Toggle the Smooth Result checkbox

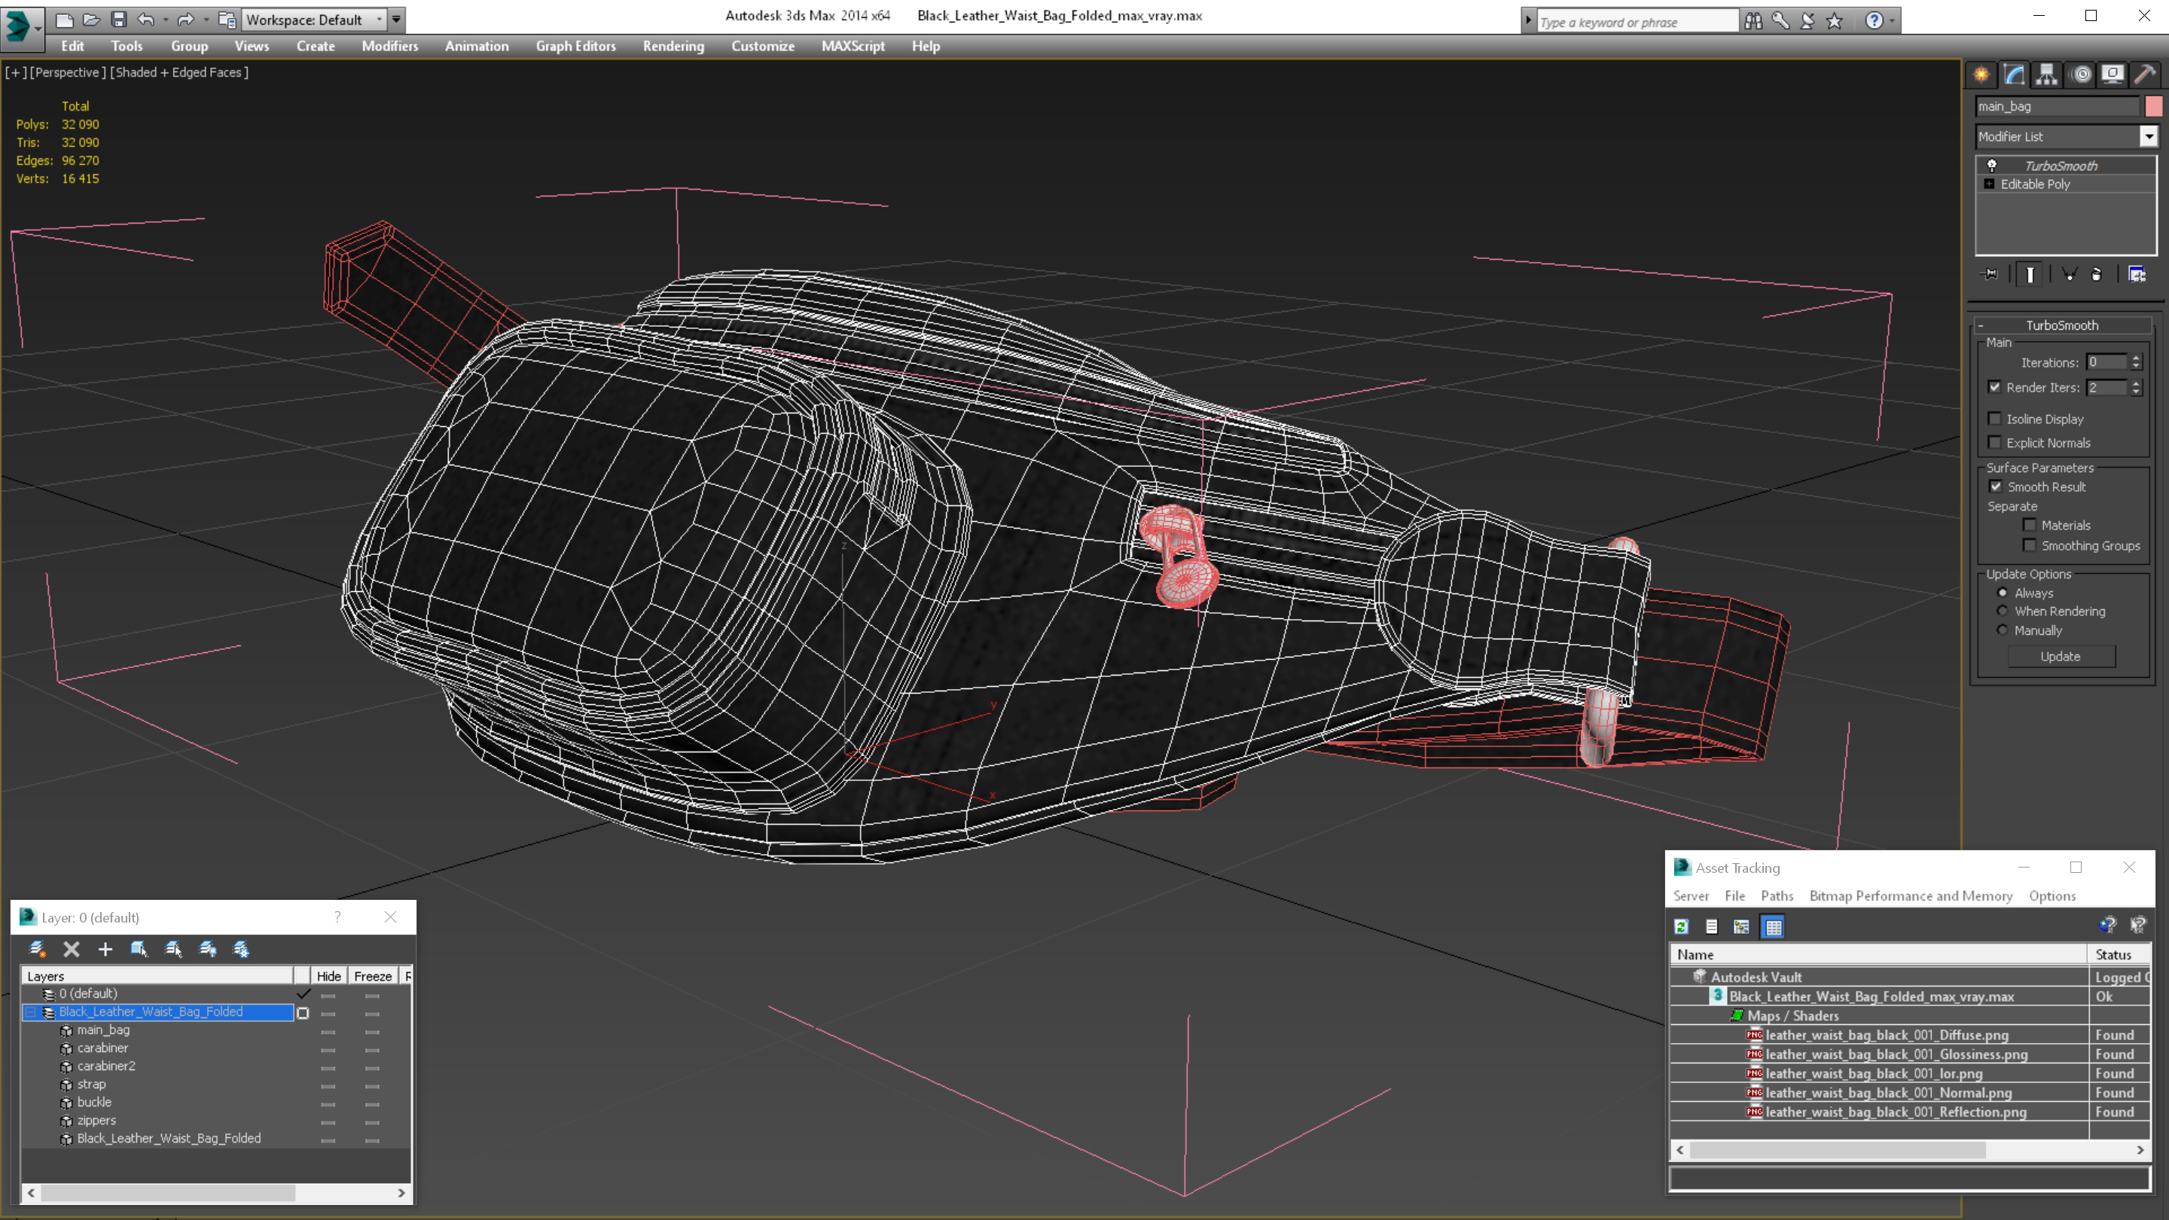point(1996,486)
